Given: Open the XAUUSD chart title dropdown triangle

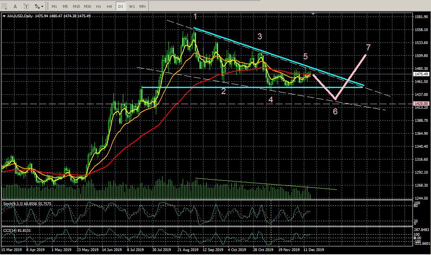Looking at the screenshot, I should tap(4, 16).
